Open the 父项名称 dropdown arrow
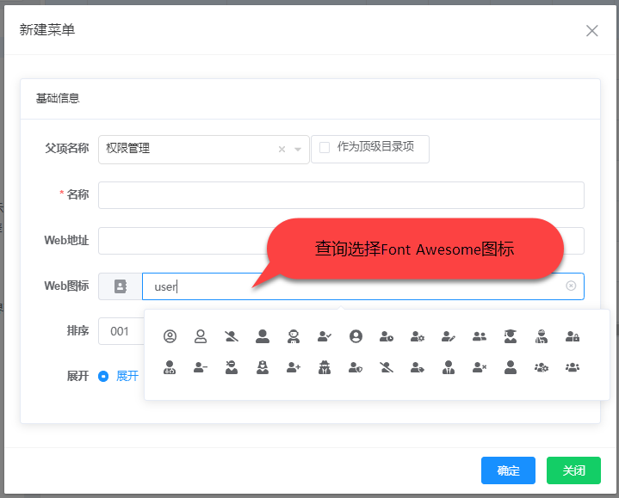The height and width of the screenshot is (498, 619). 298,149
